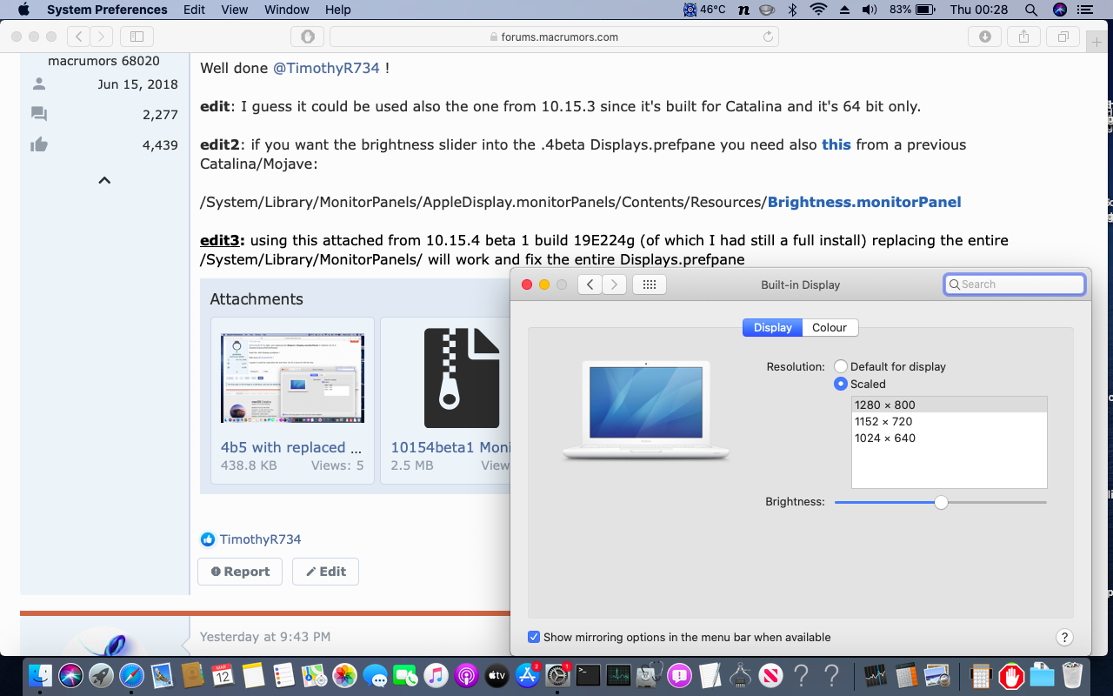Open the View menu
This screenshot has height=696, width=1113.
(x=235, y=10)
